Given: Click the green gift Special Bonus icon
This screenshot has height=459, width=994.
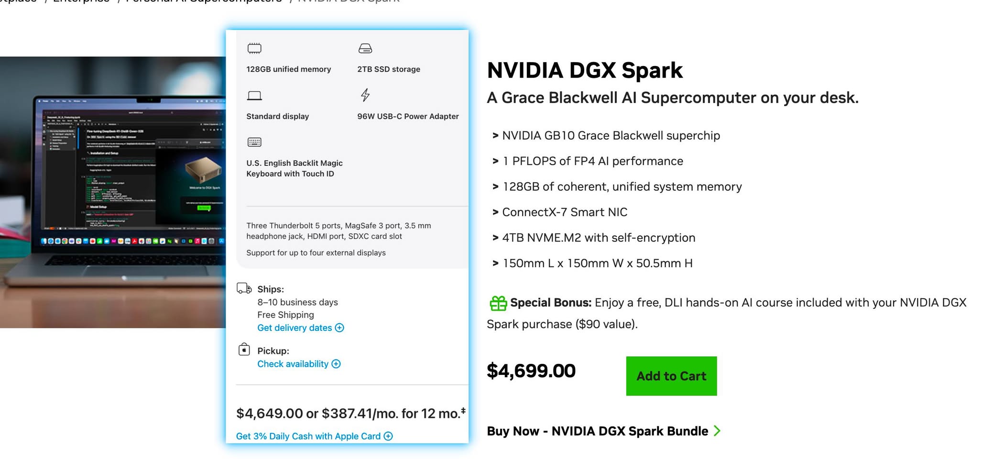Looking at the screenshot, I should tap(498, 303).
